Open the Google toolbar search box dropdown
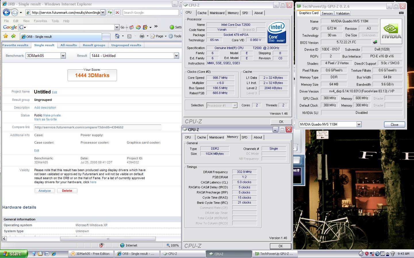The height and width of the screenshot is (258, 414). click(117, 27)
